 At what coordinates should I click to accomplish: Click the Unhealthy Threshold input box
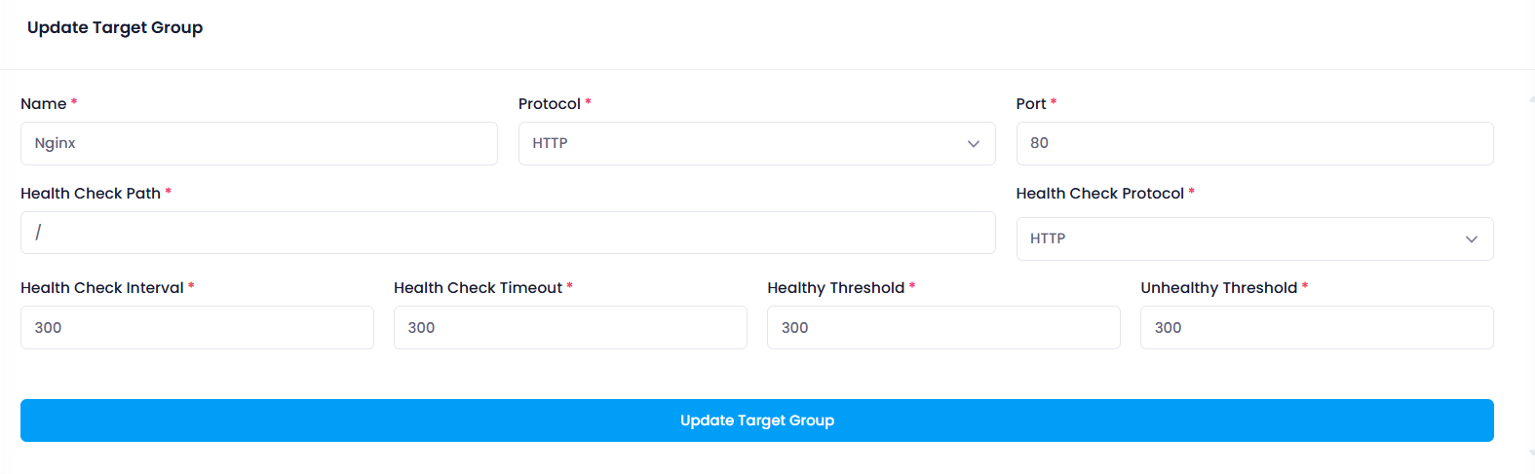(1317, 328)
